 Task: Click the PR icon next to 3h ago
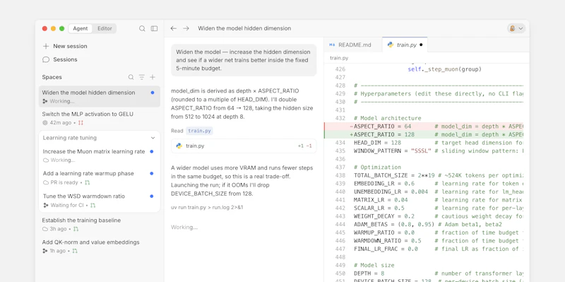(x=76, y=229)
